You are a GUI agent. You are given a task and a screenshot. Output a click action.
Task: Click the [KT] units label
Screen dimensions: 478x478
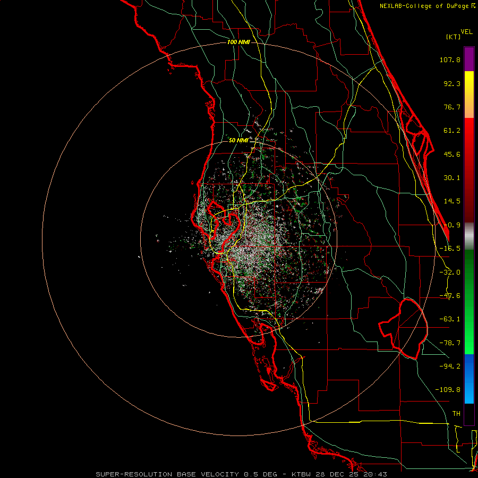(454, 37)
